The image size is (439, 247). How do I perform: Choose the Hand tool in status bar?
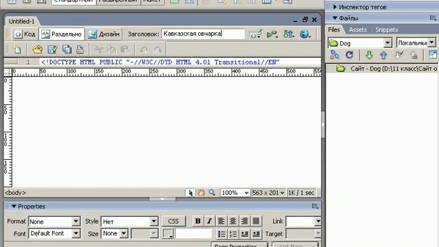201,193
